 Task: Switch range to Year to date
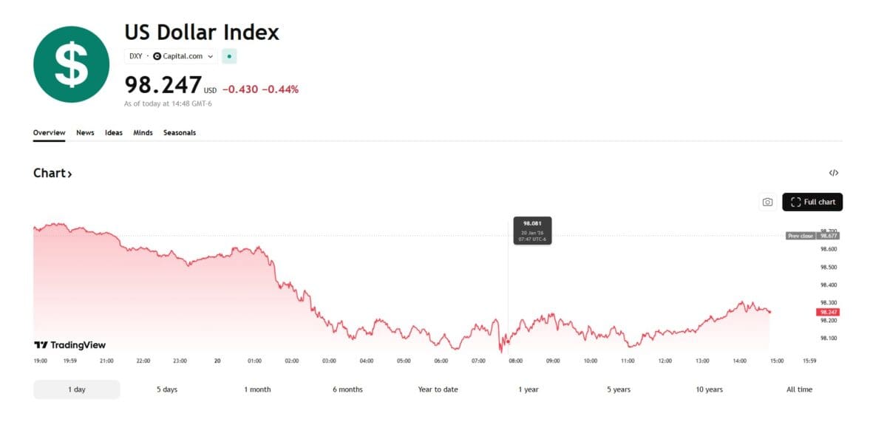pos(438,389)
